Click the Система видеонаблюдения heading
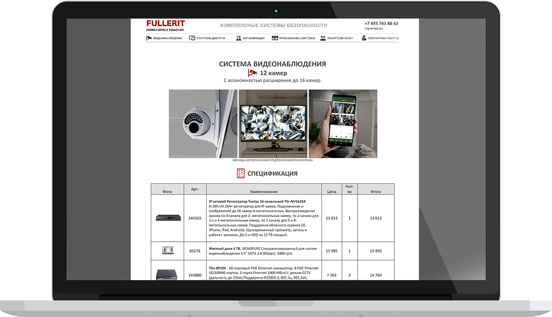The width and height of the screenshot is (552, 317). point(273,64)
